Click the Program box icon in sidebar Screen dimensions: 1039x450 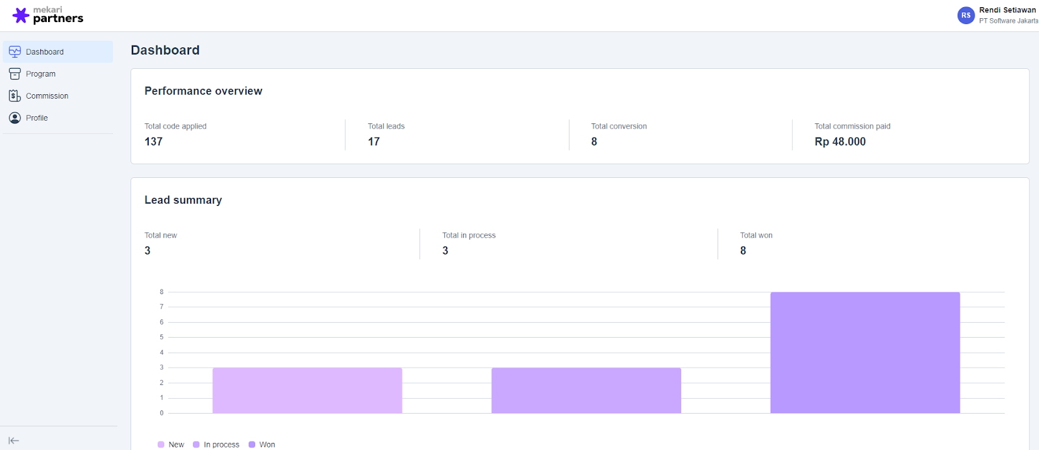pos(15,74)
